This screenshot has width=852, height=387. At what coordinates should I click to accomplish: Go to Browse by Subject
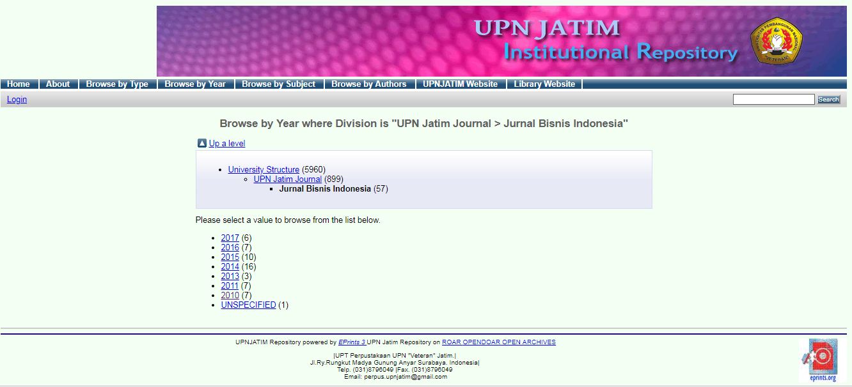point(278,84)
